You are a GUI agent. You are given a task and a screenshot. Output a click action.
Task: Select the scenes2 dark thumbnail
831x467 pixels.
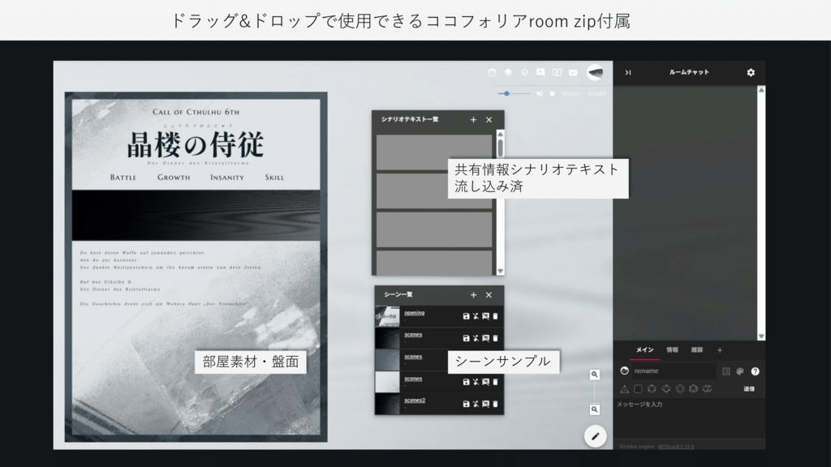tap(387, 404)
